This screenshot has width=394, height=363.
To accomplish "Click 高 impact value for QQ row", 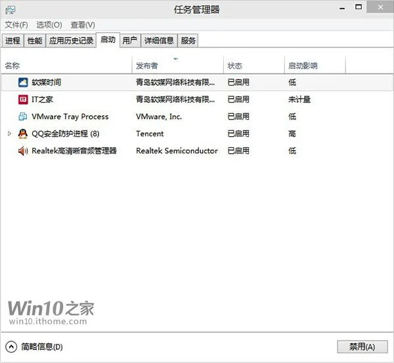I will pyautogui.click(x=292, y=133).
